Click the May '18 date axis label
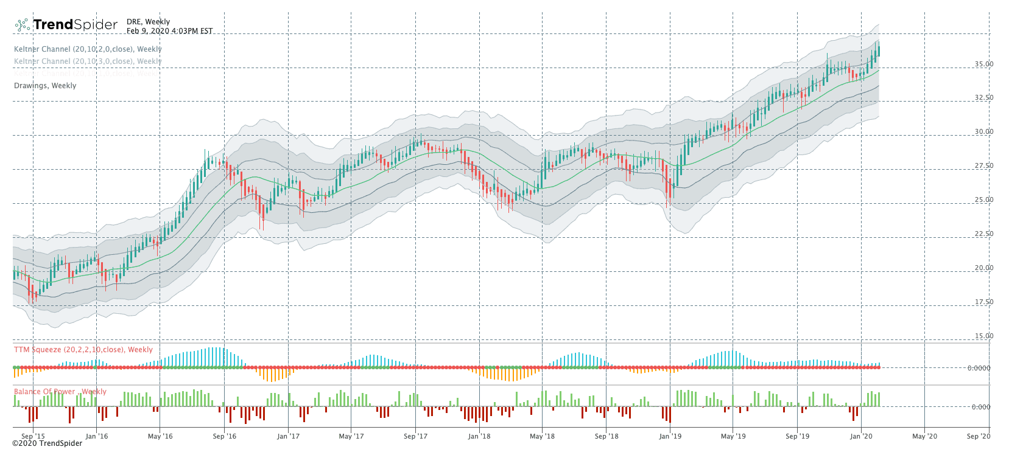Viewport: 1009px width, 455px height. pos(542,436)
